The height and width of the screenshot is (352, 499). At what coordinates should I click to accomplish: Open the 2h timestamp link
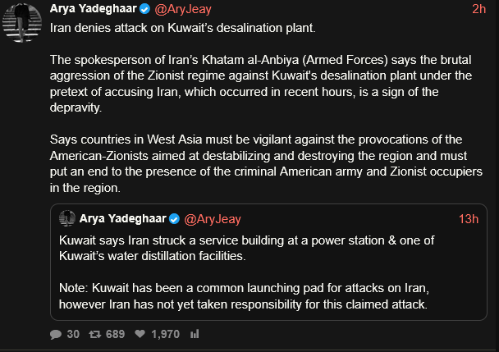[479, 10]
